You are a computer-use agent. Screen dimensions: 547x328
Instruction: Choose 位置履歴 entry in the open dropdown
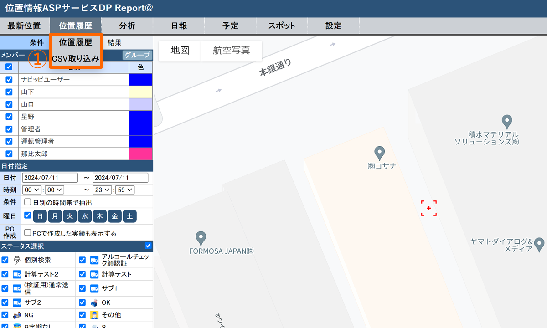pyautogui.click(x=76, y=42)
